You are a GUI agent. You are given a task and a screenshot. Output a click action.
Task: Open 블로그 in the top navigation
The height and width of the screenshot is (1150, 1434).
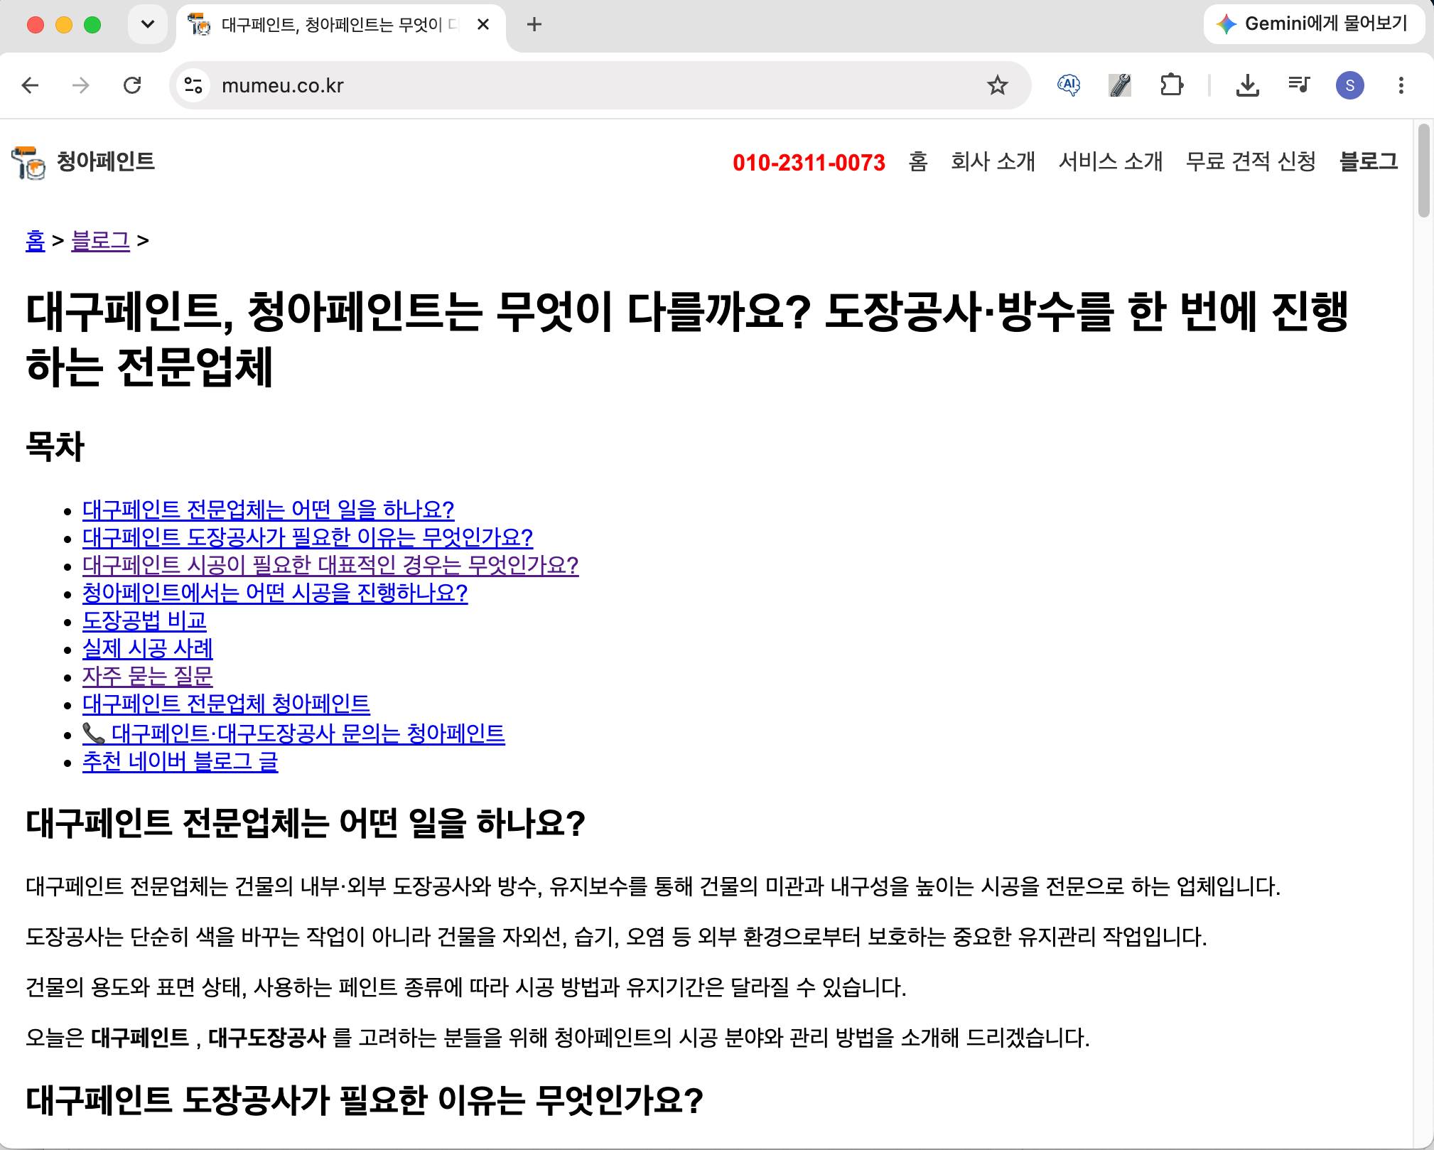coord(1369,162)
